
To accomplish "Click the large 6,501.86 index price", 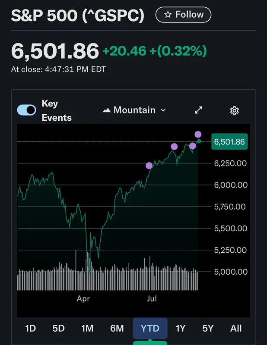I will pos(55,51).
